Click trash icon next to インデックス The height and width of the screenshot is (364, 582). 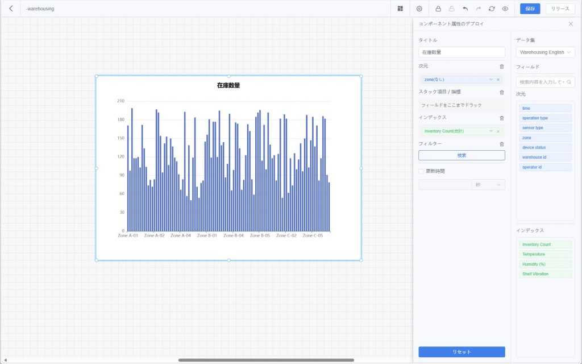[x=501, y=118]
